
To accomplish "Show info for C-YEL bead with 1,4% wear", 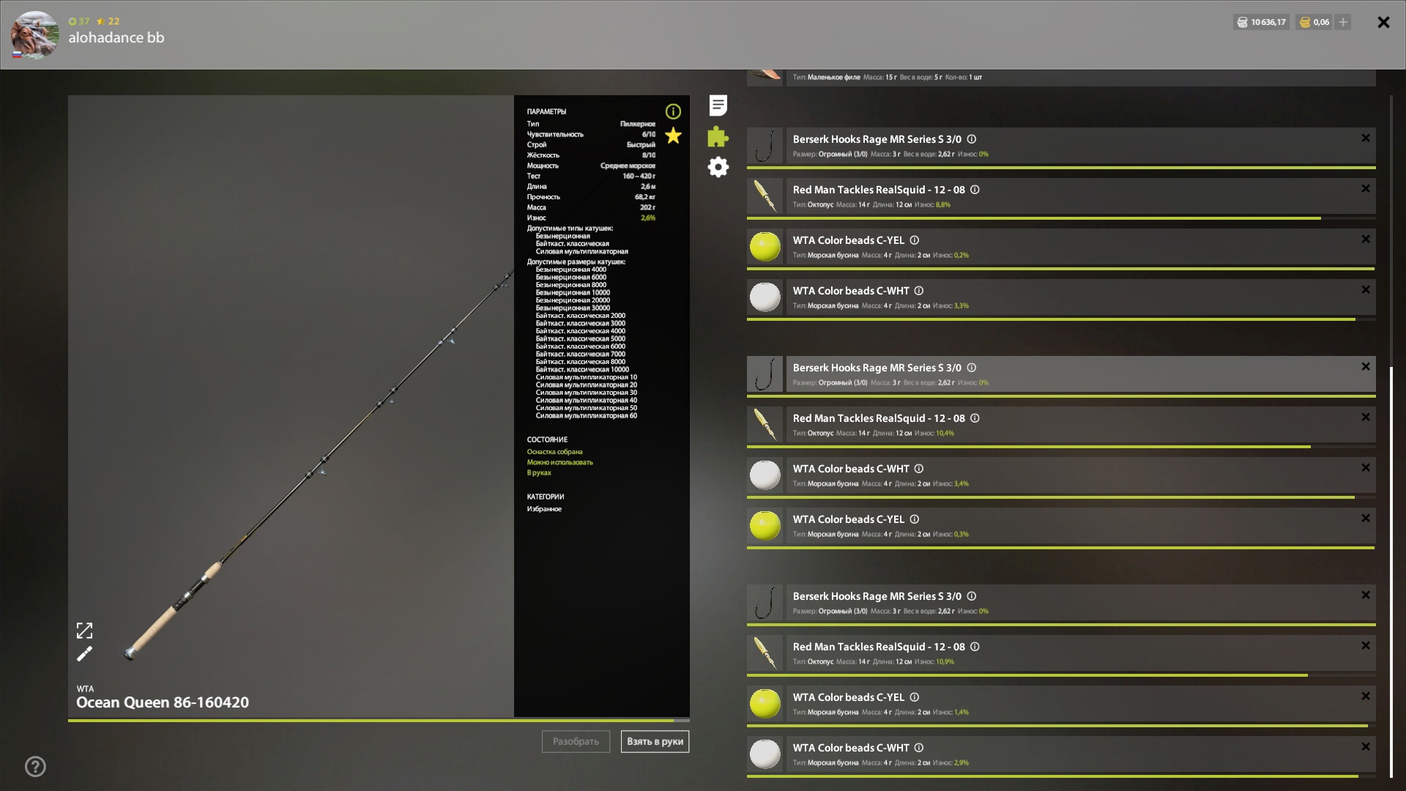I will (x=915, y=697).
